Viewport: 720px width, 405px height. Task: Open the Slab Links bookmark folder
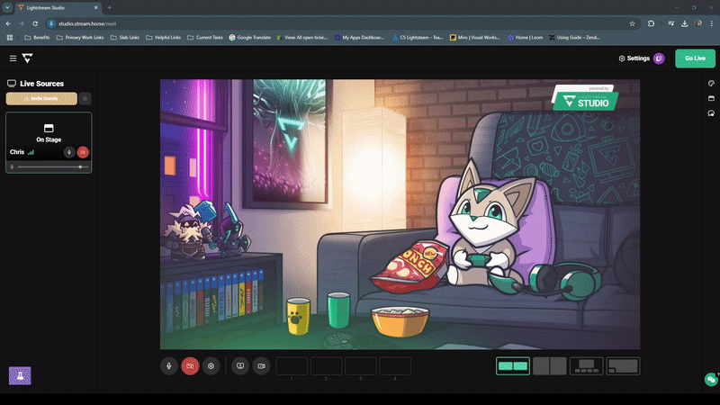(125, 38)
